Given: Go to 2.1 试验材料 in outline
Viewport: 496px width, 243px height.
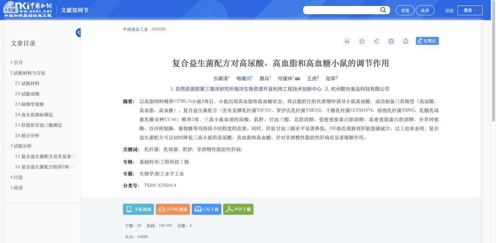Looking at the screenshot, I should coord(27,83).
